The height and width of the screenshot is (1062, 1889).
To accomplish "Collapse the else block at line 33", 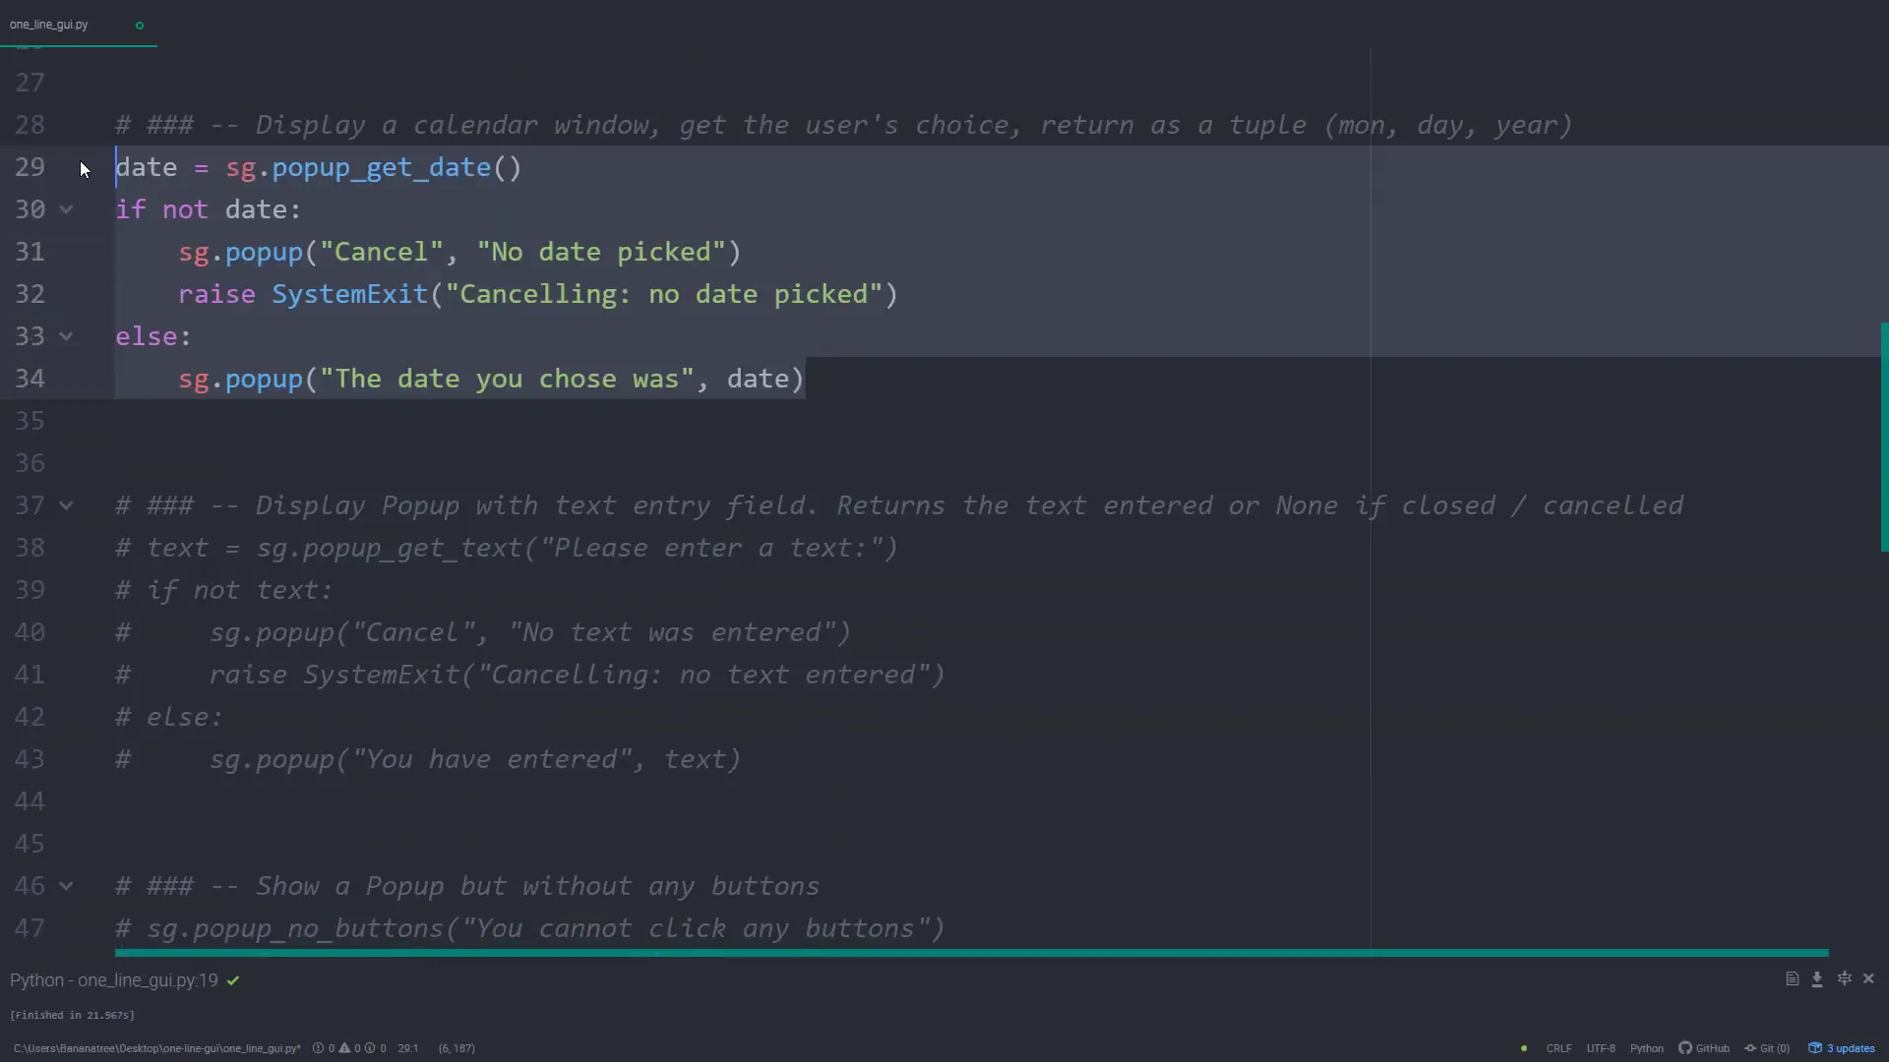I will coord(66,336).
